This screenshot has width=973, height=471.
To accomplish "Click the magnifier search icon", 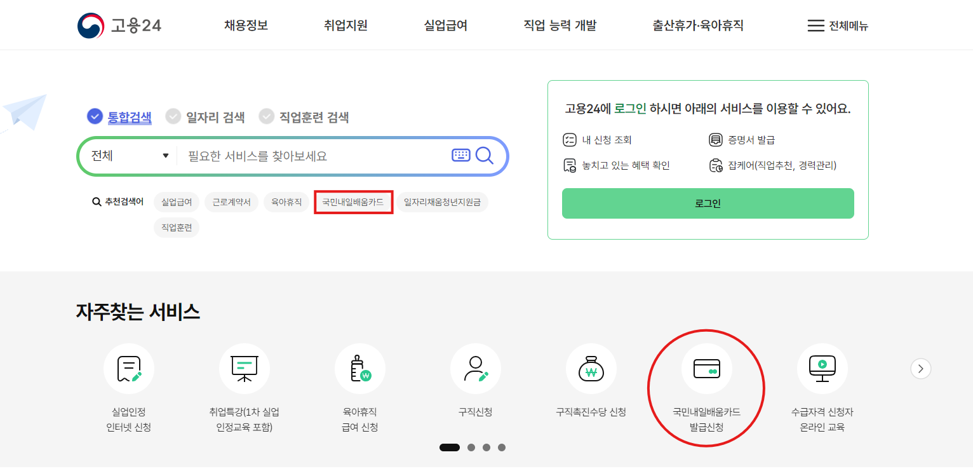I will (x=485, y=154).
